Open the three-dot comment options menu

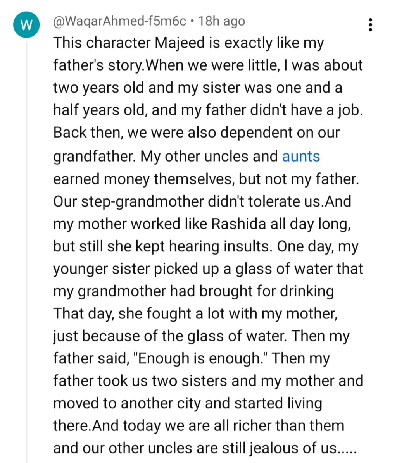click(371, 24)
